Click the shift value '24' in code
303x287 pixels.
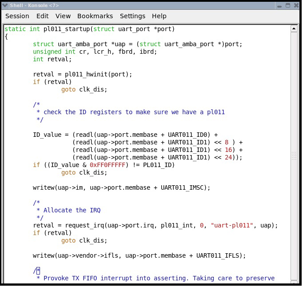pyautogui.click(x=228, y=157)
